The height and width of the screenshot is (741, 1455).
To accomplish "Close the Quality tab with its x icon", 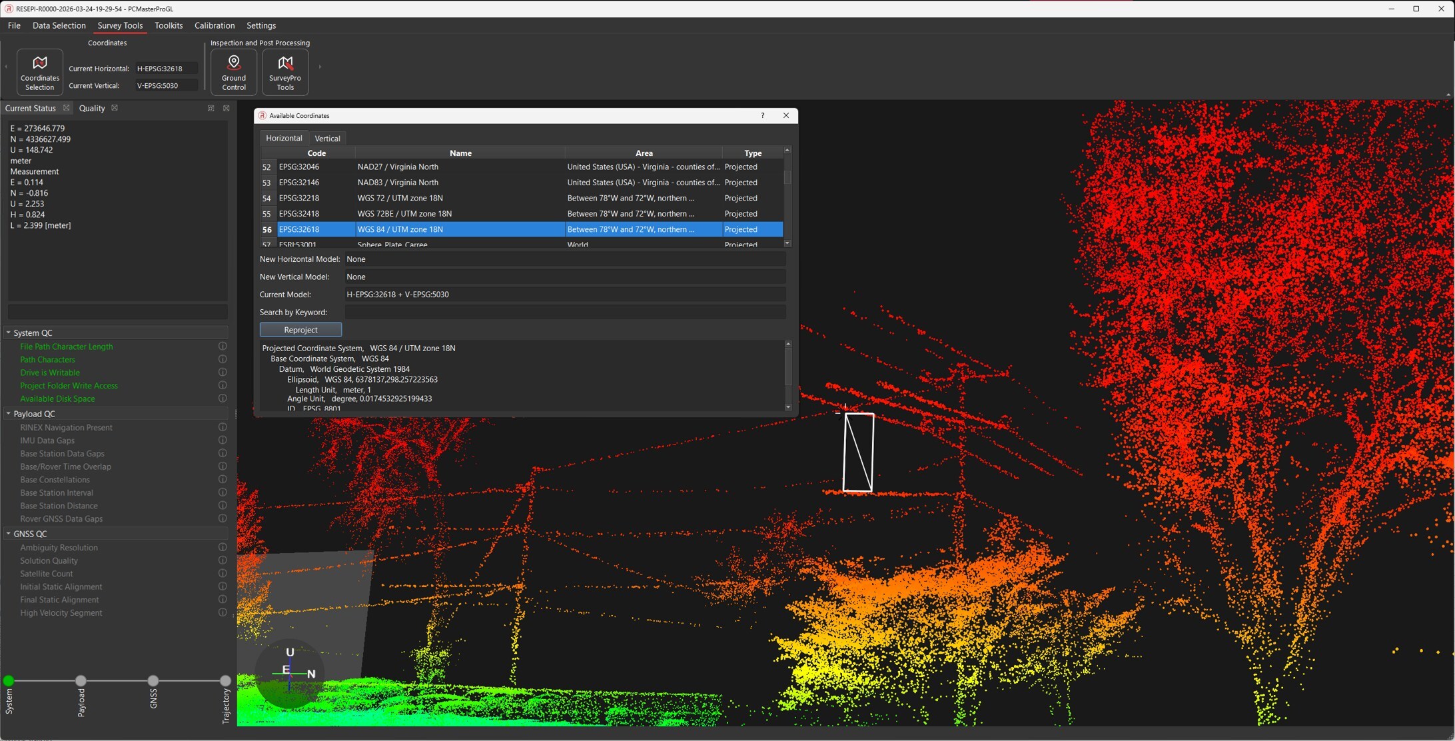I will click(x=115, y=108).
